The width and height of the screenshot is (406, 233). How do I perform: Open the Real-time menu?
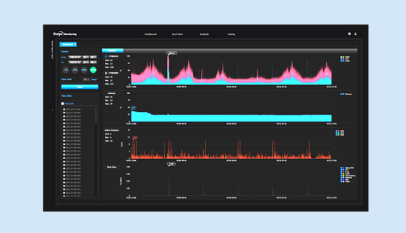point(177,34)
